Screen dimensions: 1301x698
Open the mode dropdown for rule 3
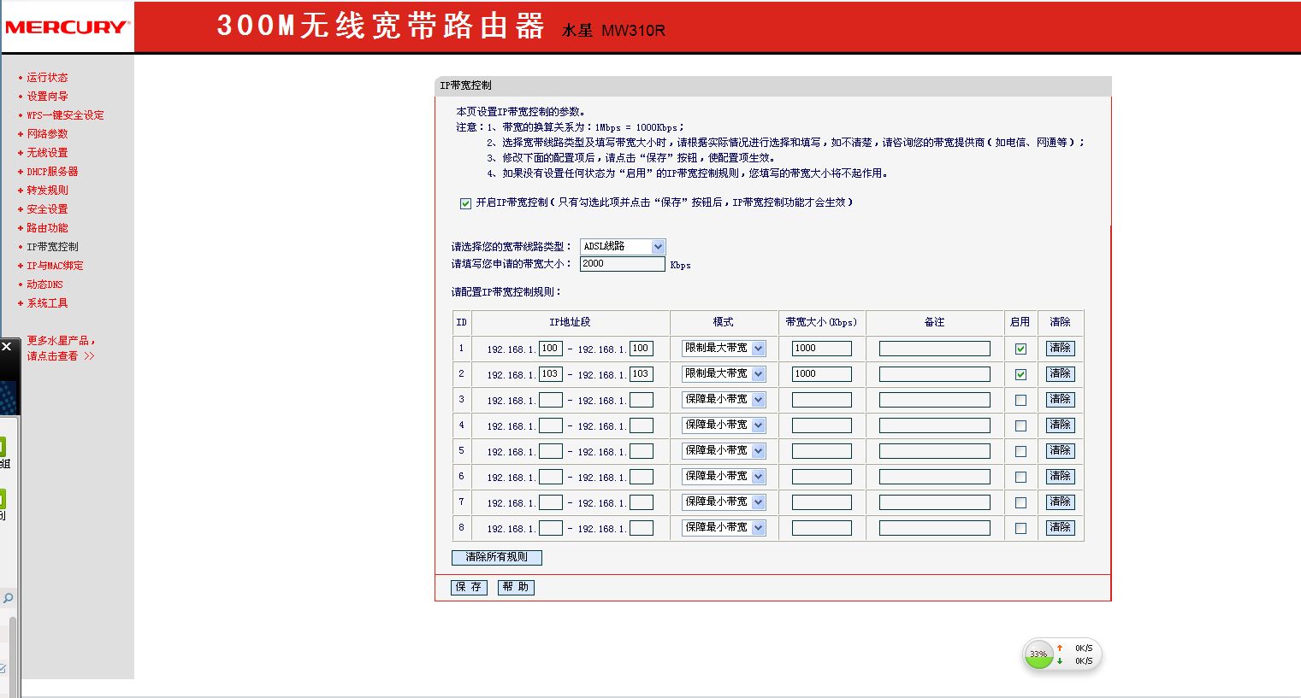pyautogui.click(x=724, y=400)
